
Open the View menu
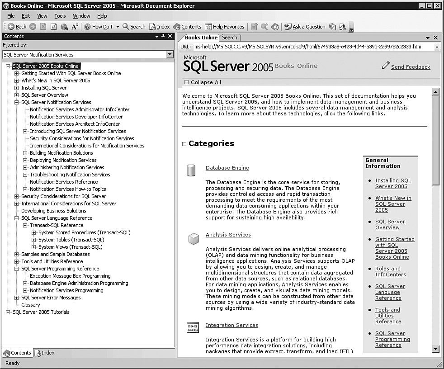[42, 16]
